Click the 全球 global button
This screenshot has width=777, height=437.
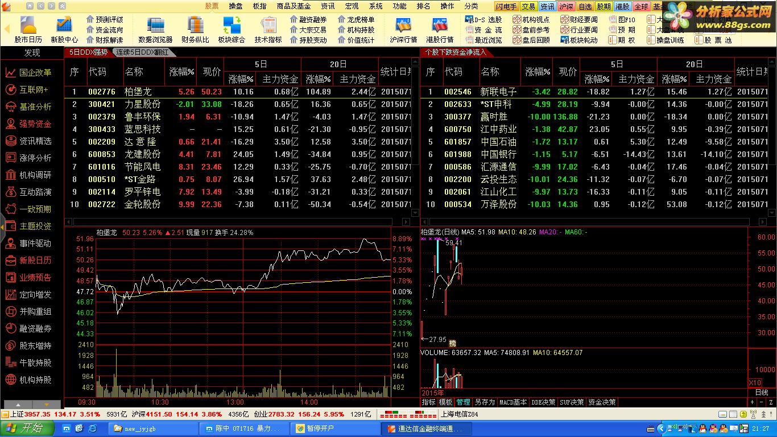click(x=641, y=6)
